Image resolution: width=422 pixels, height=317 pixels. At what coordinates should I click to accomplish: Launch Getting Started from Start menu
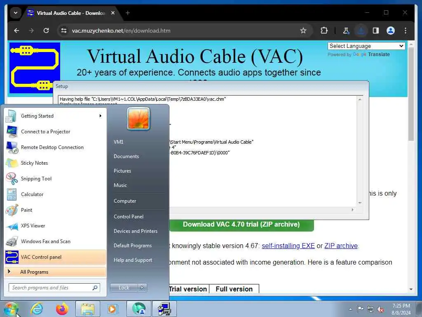click(55, 116)
